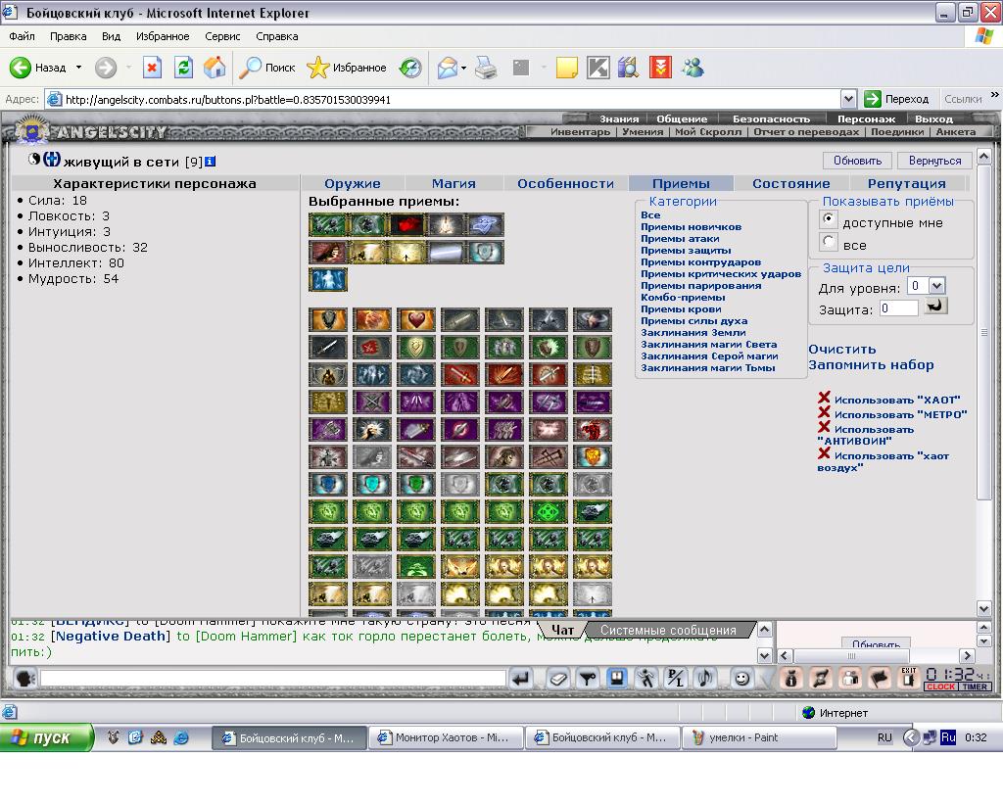Image resolution: width=1003 pixels, height=805 pixels.
Task: Open the "Для уровня" level dropdown
Action: point(936,286)
